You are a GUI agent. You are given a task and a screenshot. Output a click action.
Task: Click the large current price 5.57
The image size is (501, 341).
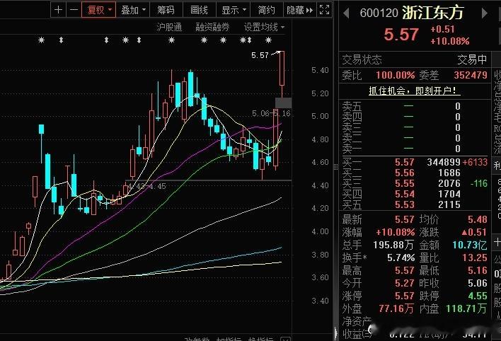pyautogui.click(x=401, y=35)
